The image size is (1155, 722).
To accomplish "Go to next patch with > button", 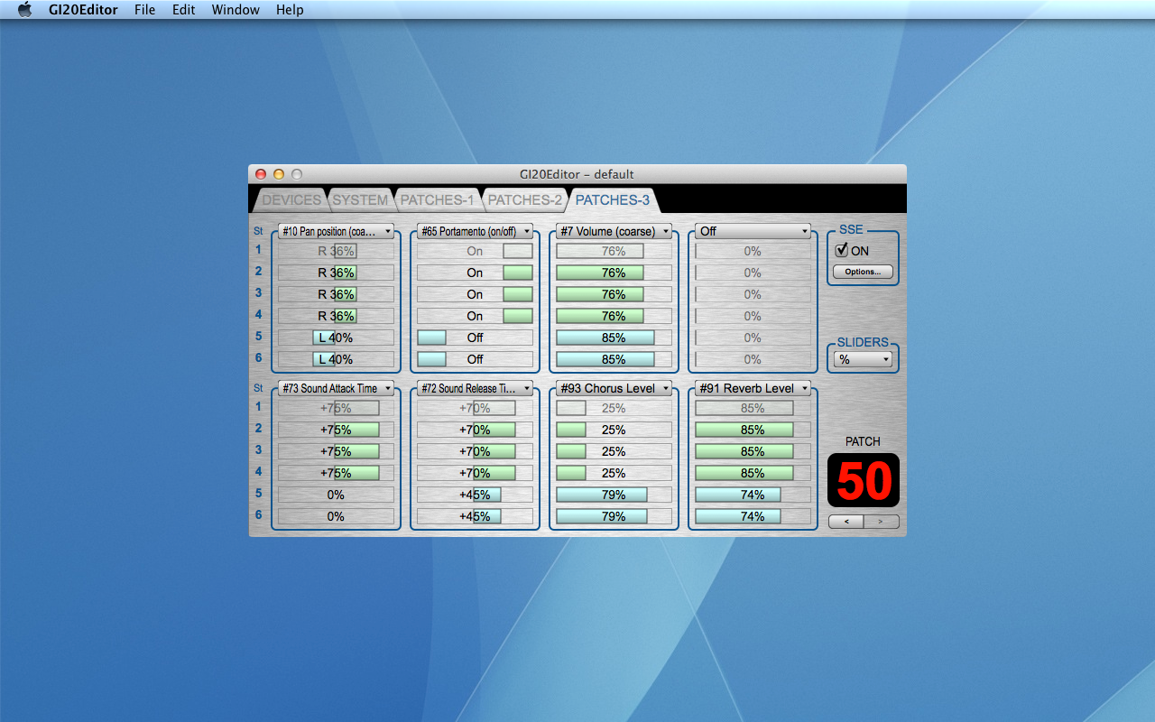I will (882, 522).
